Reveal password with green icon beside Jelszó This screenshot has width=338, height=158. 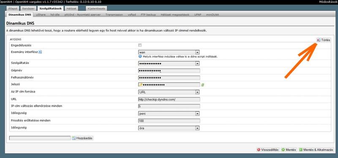point(203,85)
